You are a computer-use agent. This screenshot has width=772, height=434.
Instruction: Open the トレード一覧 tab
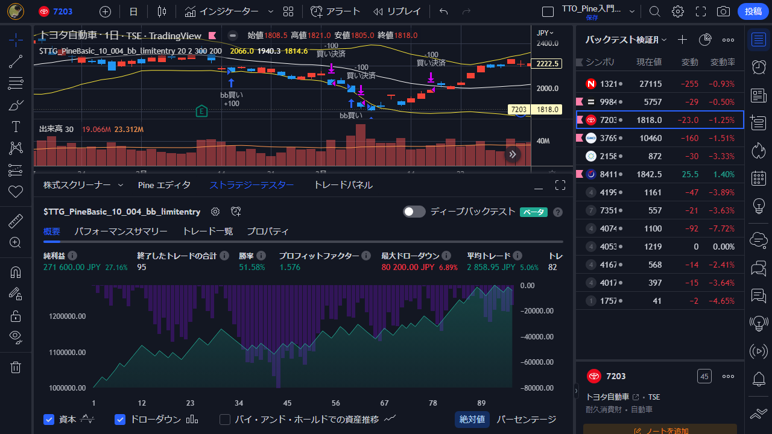(x=207, y=231)
